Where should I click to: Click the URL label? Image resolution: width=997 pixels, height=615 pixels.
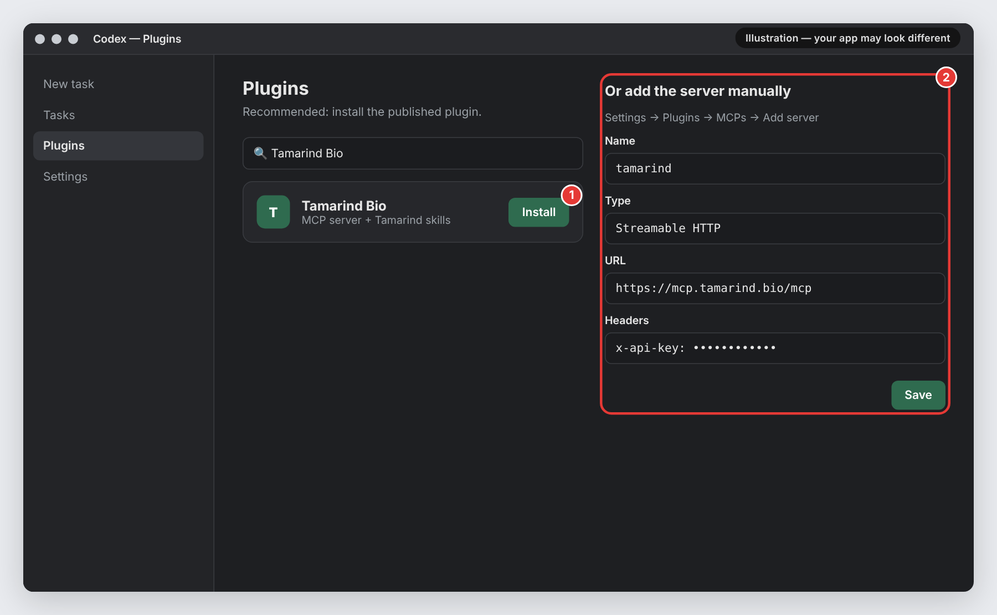(615, 260)
